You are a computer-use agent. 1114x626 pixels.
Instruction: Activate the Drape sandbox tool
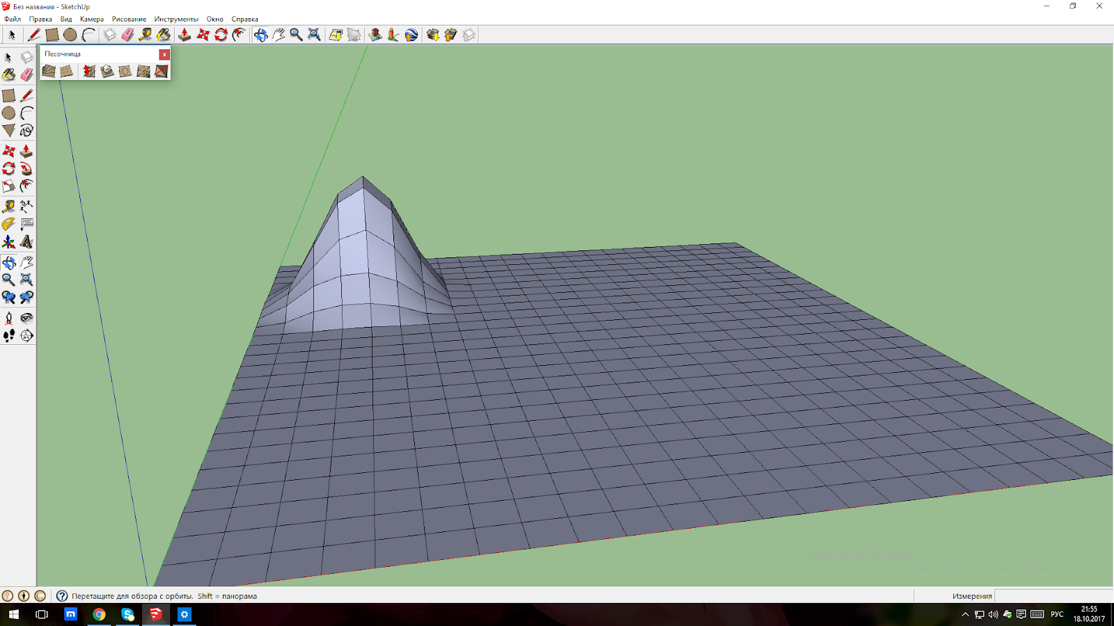pos(125,71)
